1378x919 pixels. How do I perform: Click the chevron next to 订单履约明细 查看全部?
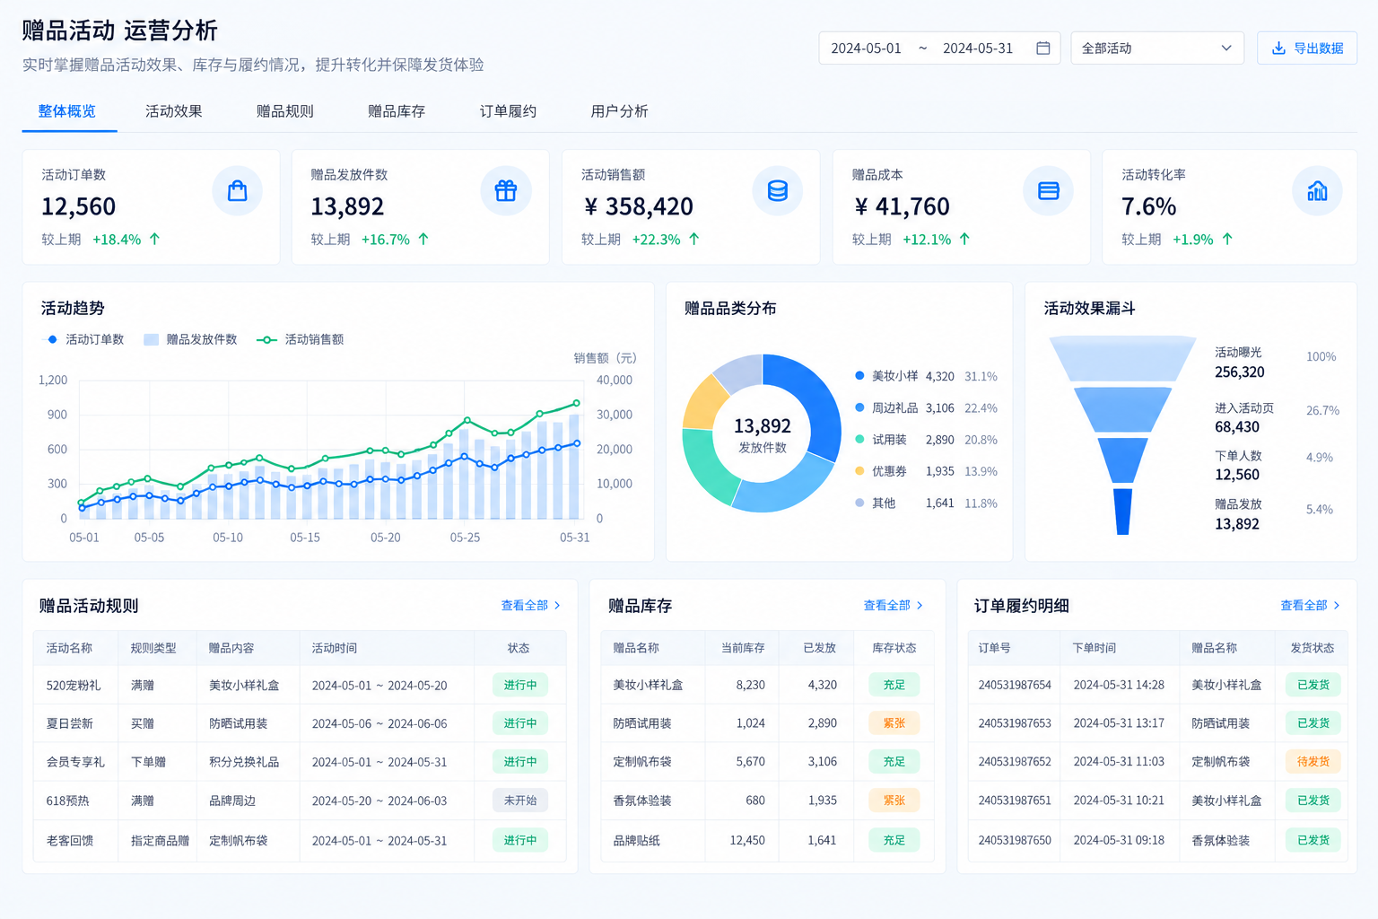click(1337, 606)
